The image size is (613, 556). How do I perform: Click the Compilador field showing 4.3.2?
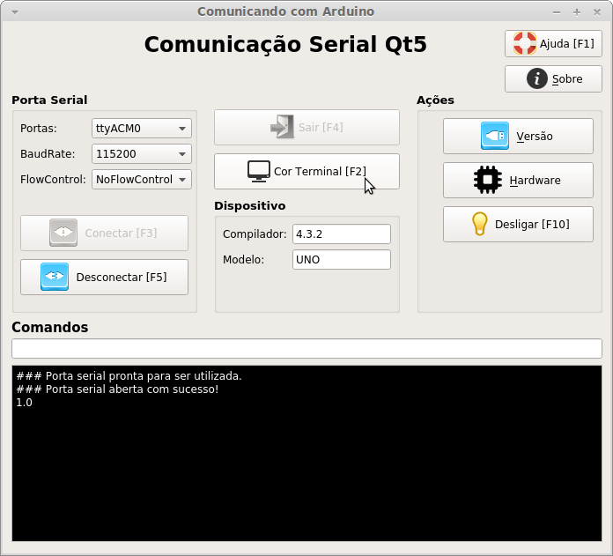[341, 234]
